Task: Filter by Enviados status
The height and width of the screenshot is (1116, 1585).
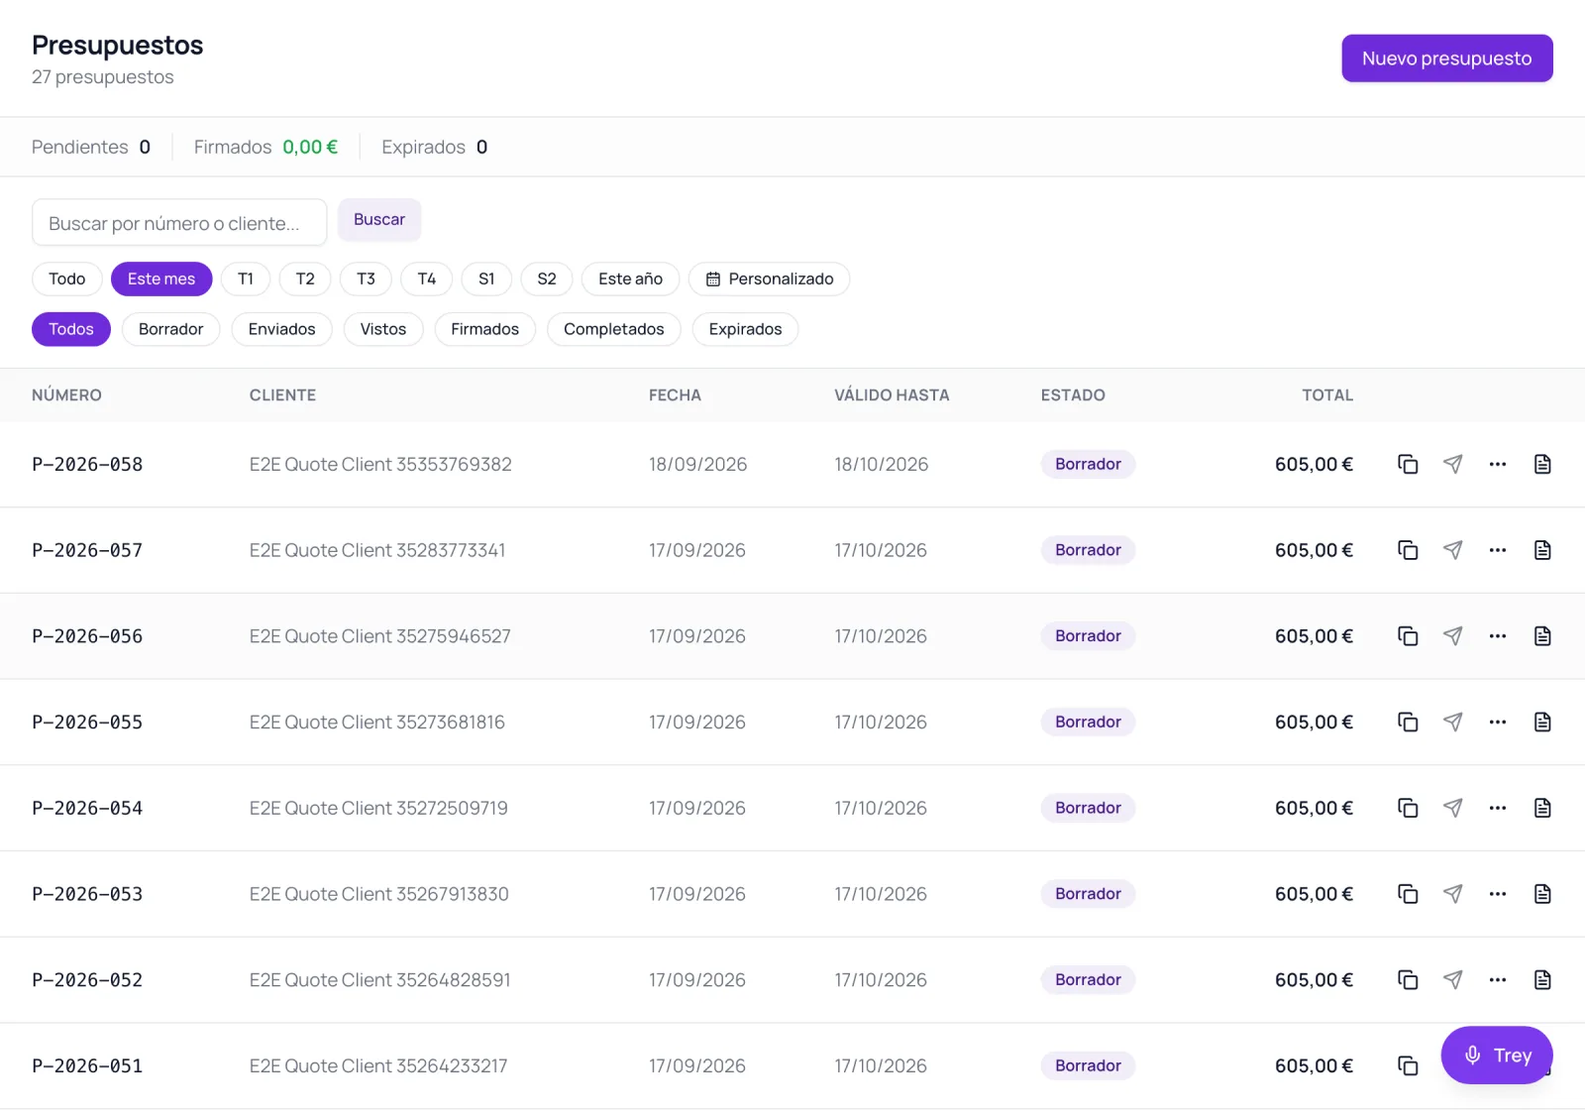Action: 282,329
